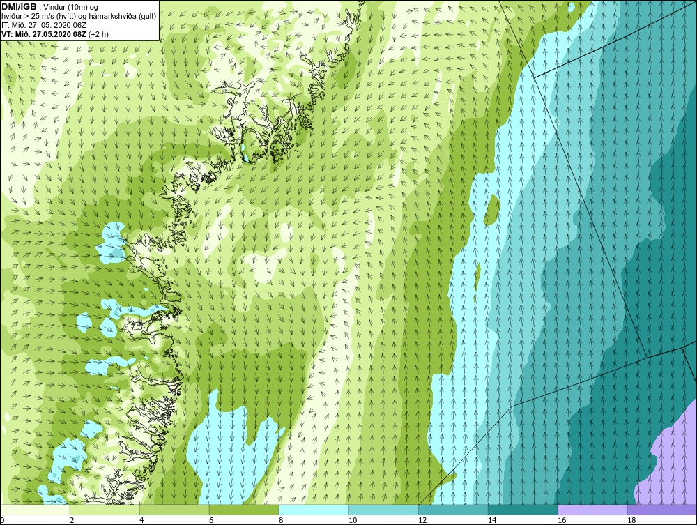Click the legend value label '2'

point(72,520)
